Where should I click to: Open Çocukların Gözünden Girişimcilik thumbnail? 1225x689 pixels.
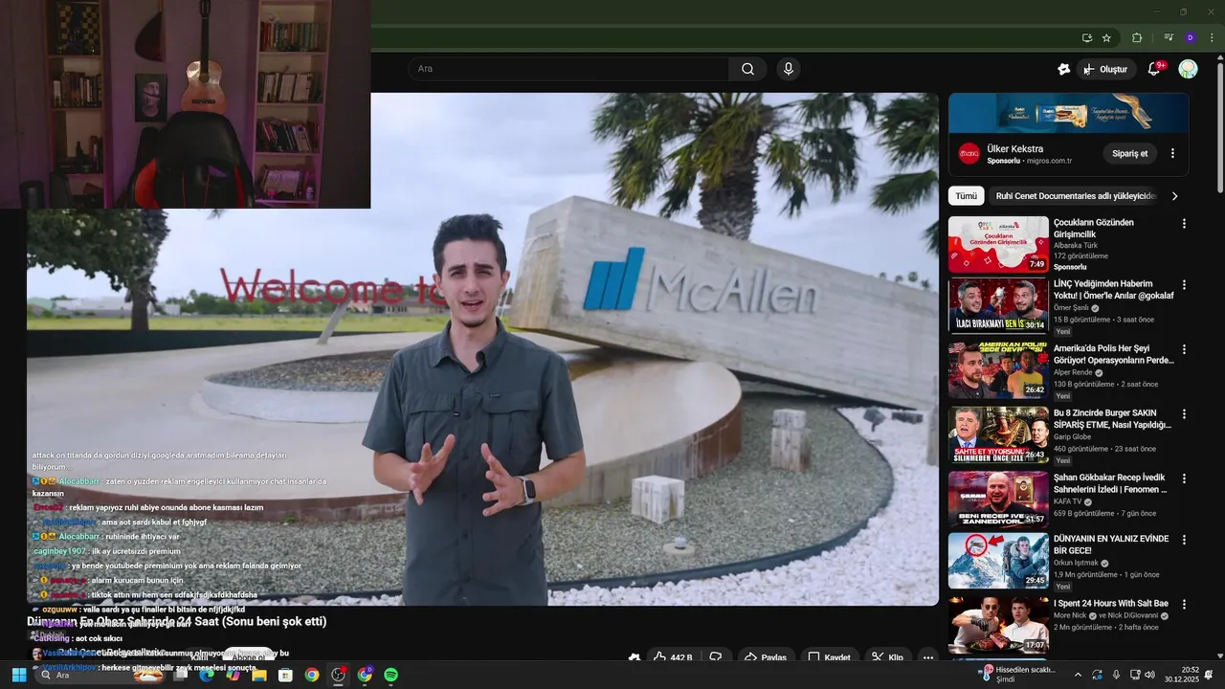[998, 245]
